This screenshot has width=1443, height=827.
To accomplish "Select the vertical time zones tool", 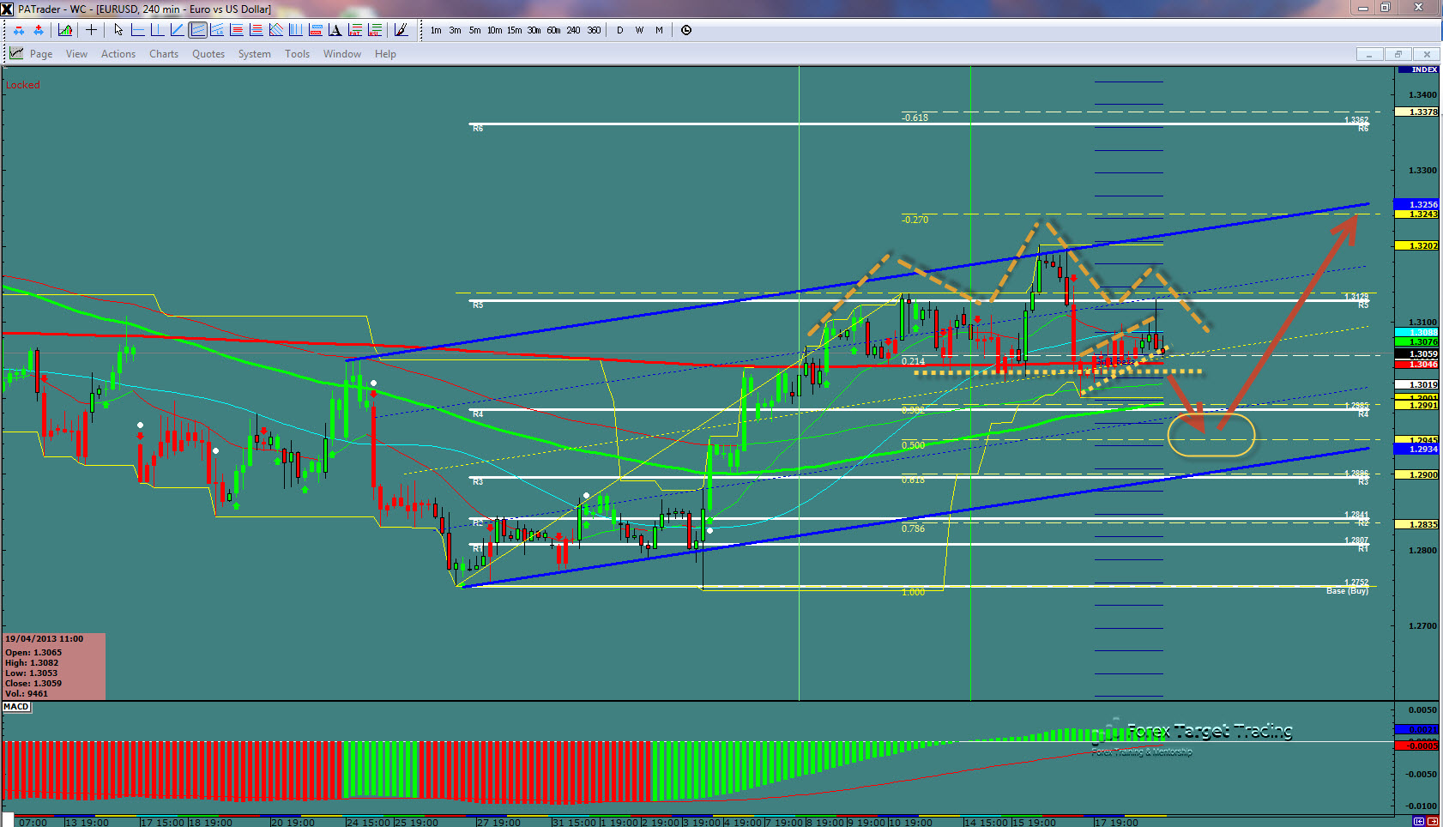I will [295, 30].
